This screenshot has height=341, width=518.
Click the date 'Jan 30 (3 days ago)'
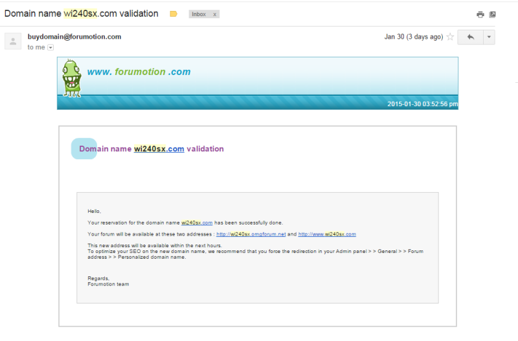click(414, 37)
